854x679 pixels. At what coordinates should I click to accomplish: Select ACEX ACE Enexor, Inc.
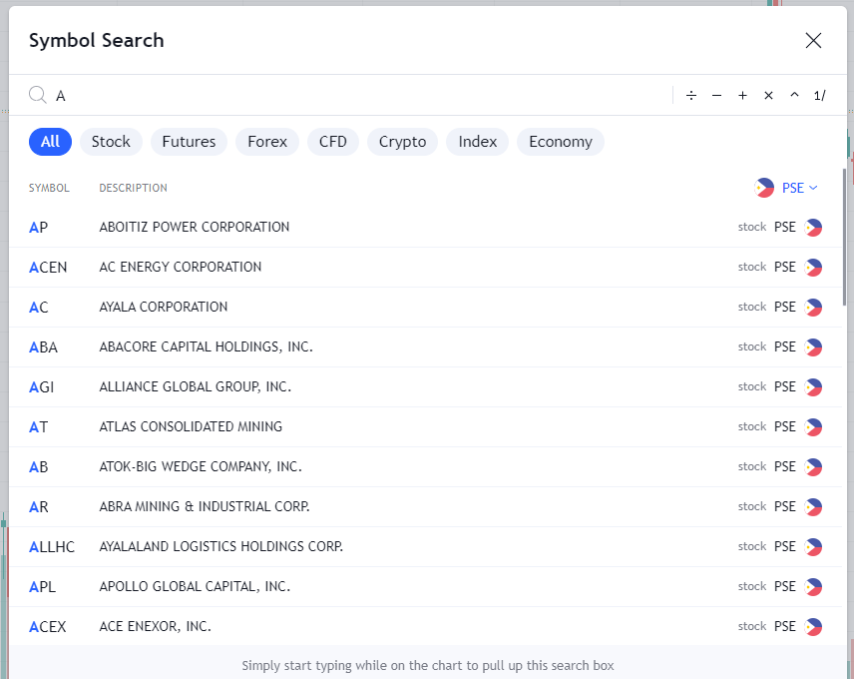[x=425, y=627]
